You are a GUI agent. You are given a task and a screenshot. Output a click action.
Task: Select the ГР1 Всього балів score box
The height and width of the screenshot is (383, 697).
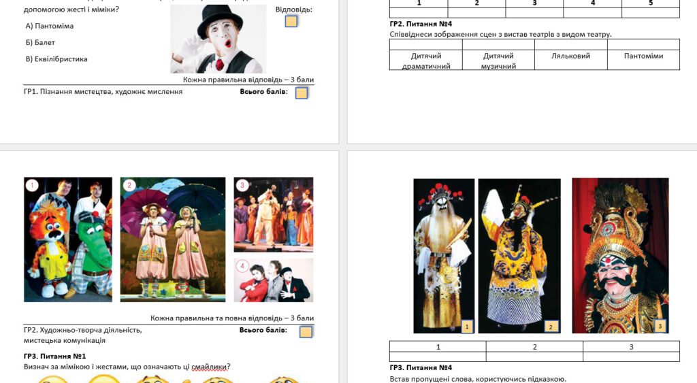[302, 93]
